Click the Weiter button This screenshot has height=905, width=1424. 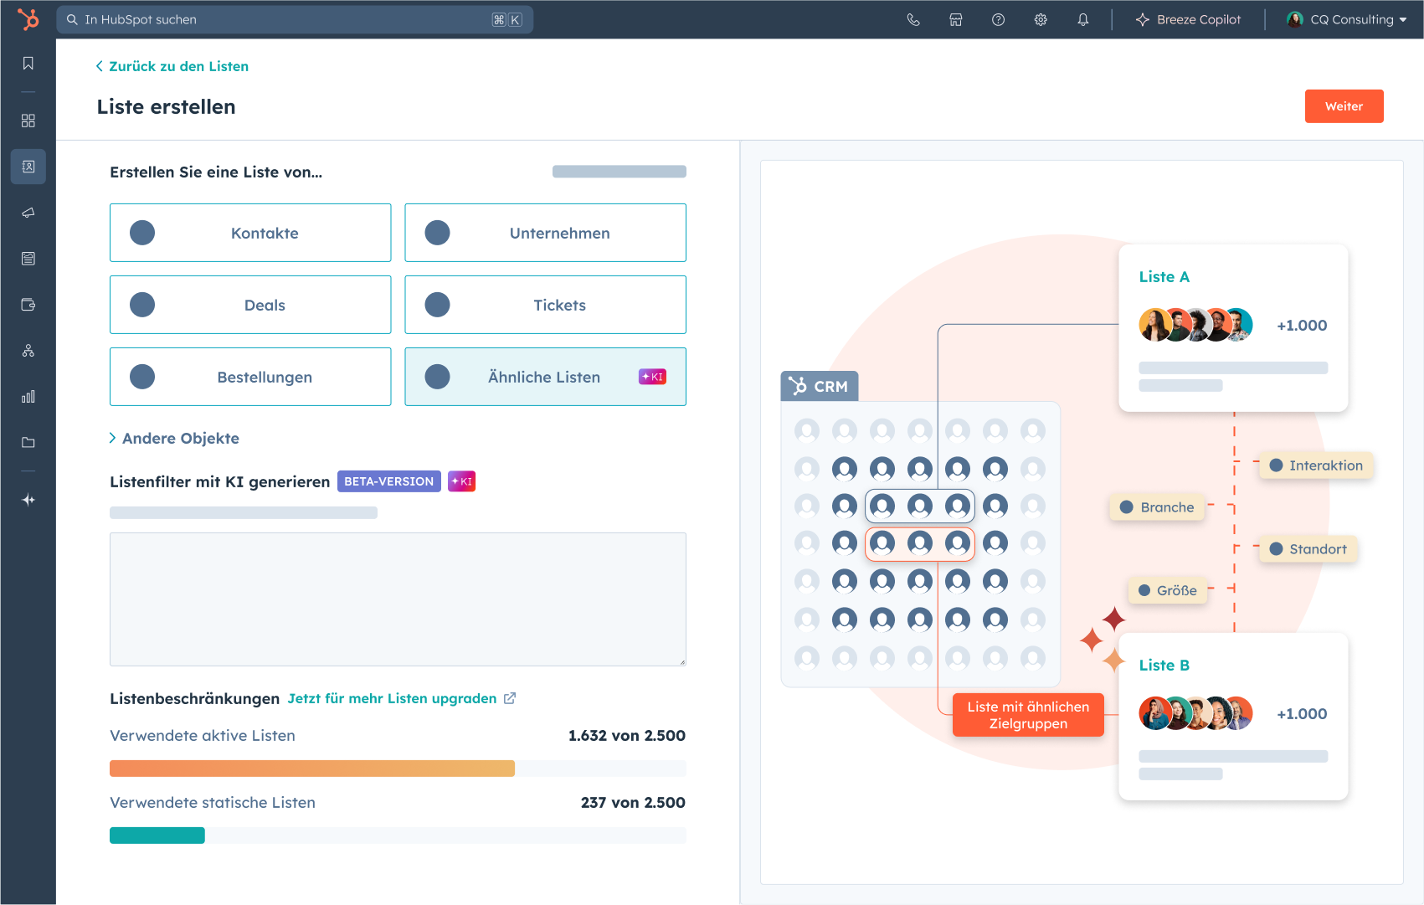(x=1344, y=106)
